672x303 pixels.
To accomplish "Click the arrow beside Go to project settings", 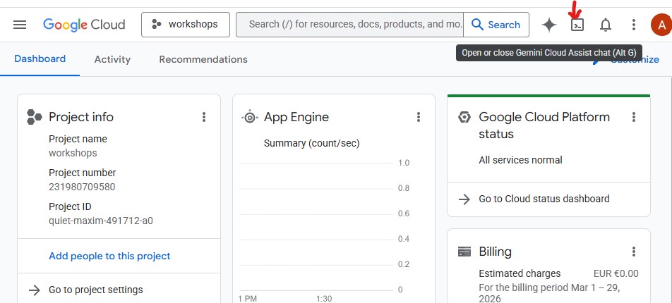I will pyautogui.click(x=35, y=290).
